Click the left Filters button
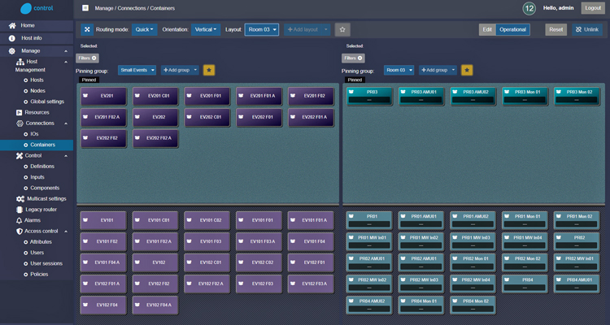This screenshot has width=610, height=325. pyautogui.click(x=87, y=58)
